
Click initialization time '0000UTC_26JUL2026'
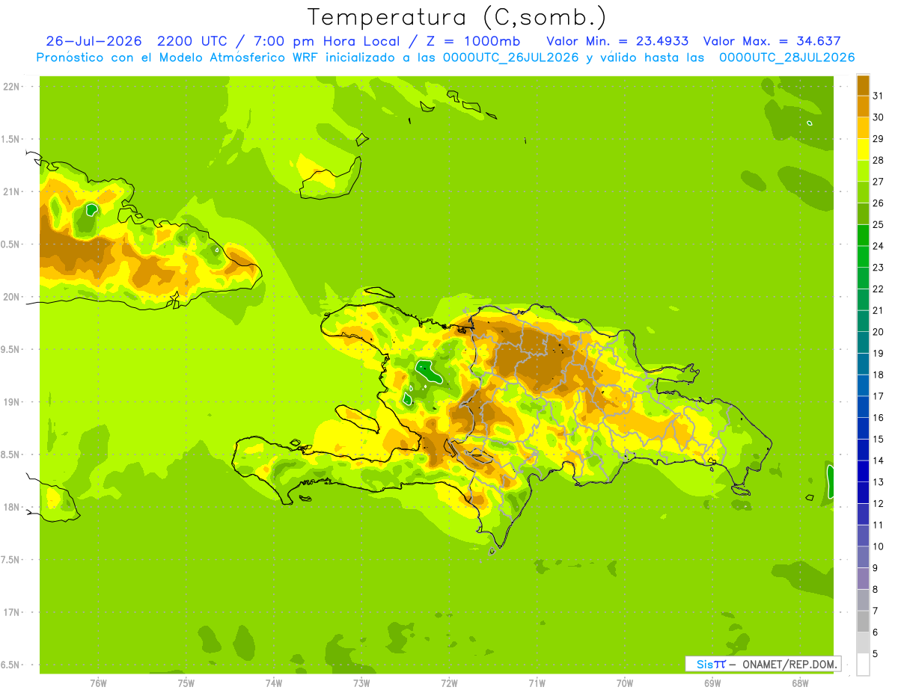pyautogui.click(x=511, y=58)
